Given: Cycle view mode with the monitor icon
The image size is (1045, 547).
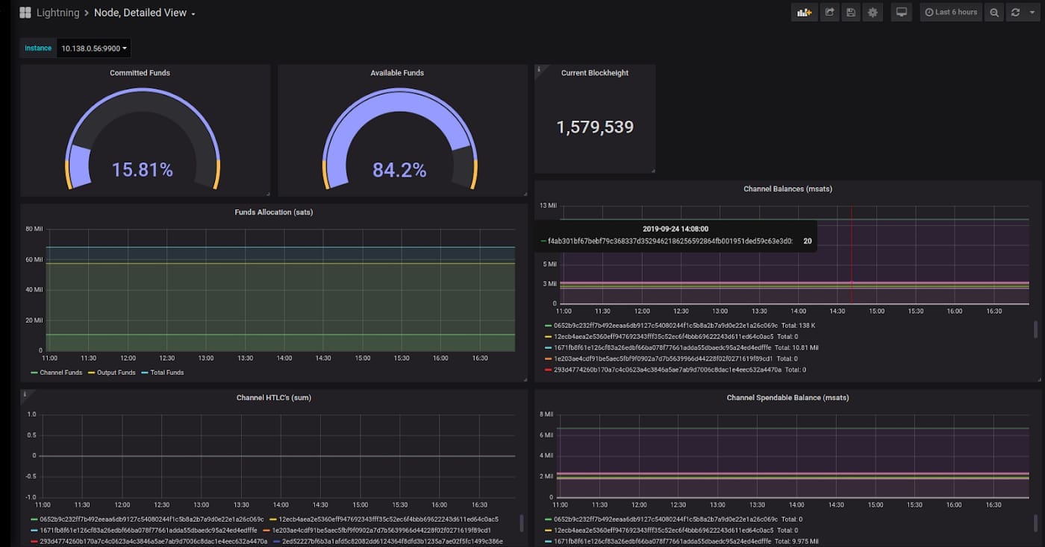Looking at the screenshot, I should 902,13.
